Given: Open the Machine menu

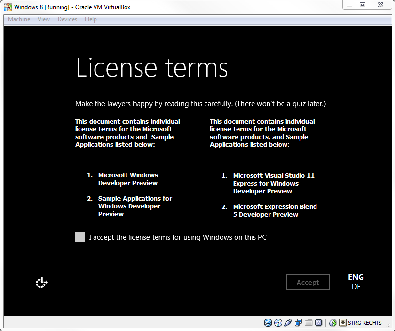Looking at the screenshot, I should 19,19.
